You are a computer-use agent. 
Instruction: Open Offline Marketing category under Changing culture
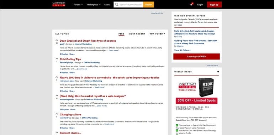90,118
